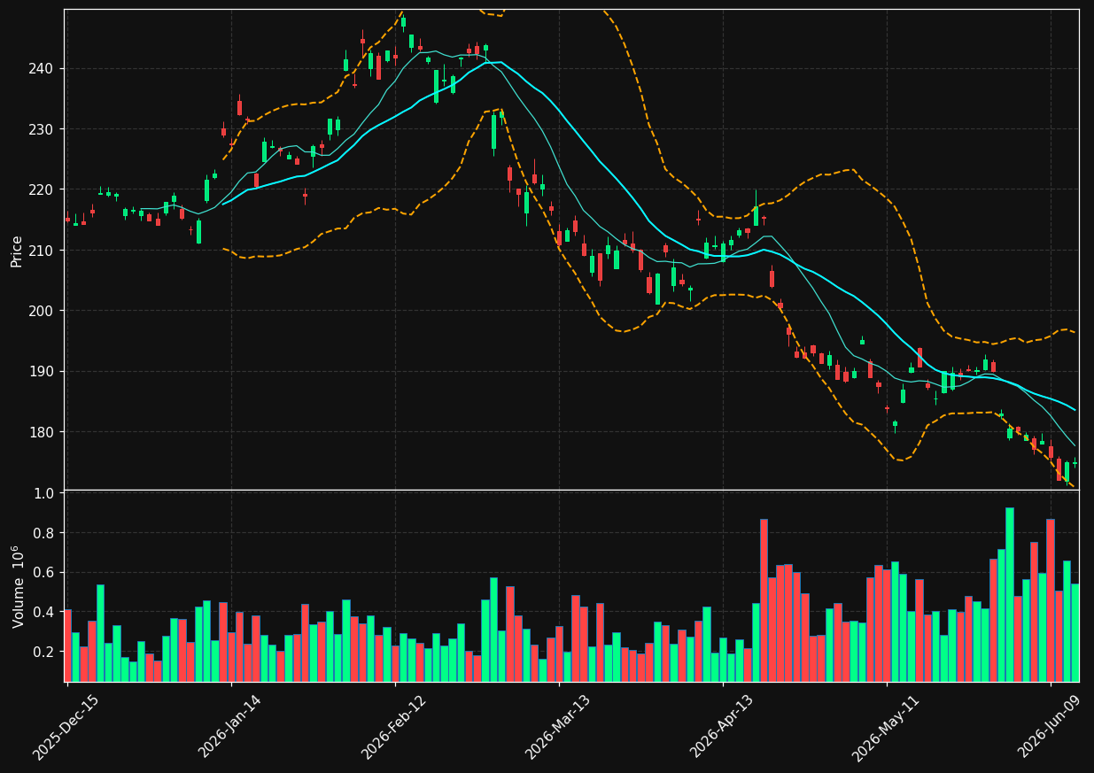
Task: Click the 2025-Dec-15 date label
Action: point(66,727)
